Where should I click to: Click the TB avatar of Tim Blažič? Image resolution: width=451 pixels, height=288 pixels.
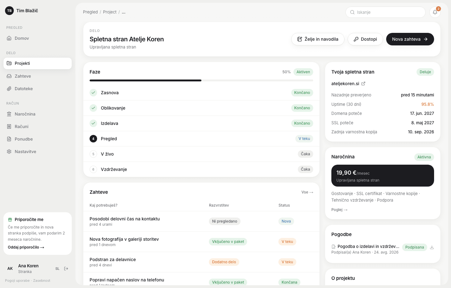[x=9, y=11]
